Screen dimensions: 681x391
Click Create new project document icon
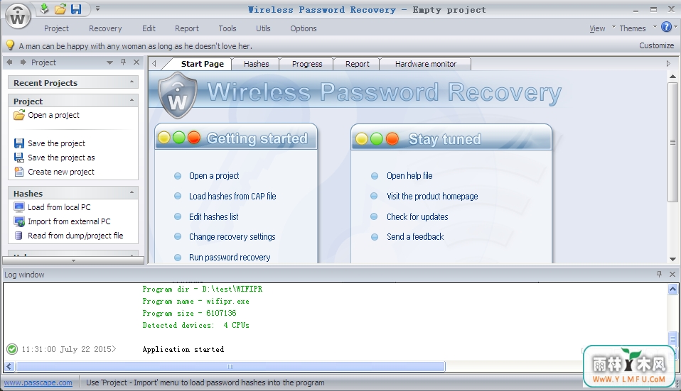(19, 172)
